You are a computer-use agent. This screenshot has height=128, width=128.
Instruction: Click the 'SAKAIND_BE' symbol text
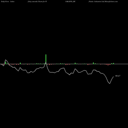70,2
